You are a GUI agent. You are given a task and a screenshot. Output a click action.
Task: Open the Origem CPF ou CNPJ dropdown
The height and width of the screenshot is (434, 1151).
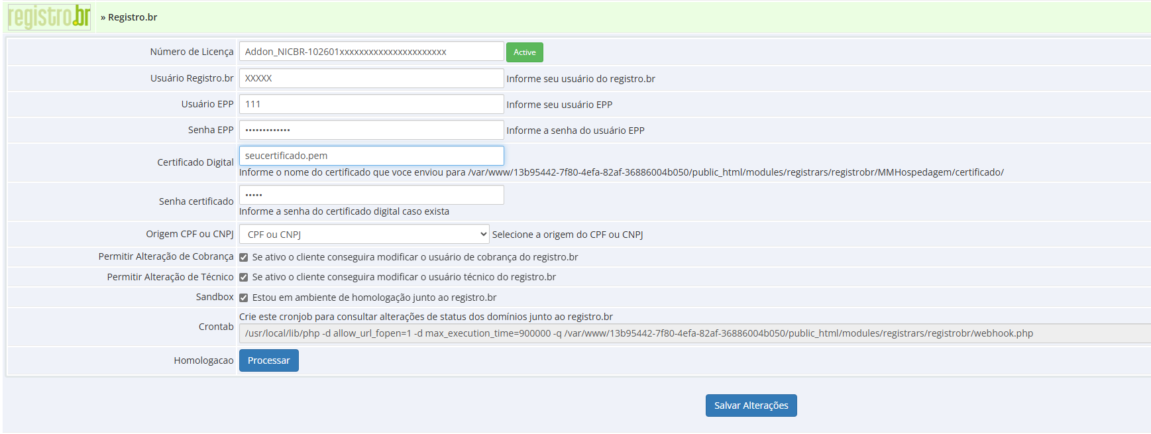tap(364, 234)
